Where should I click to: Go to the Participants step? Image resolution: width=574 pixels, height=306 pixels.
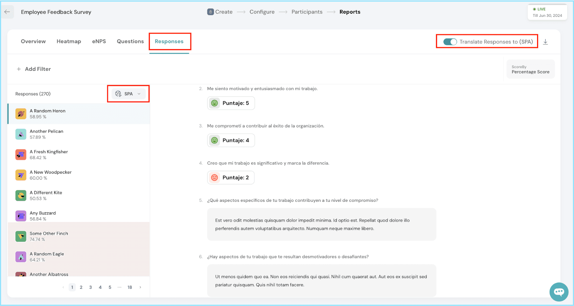click(x=307, y=12)
